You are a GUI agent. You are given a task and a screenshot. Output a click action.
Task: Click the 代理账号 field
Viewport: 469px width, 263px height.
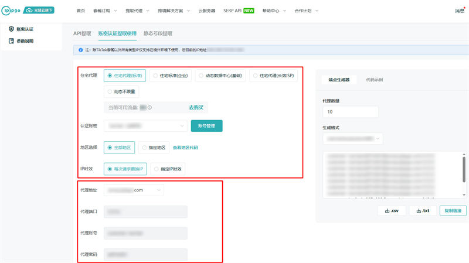145,233
